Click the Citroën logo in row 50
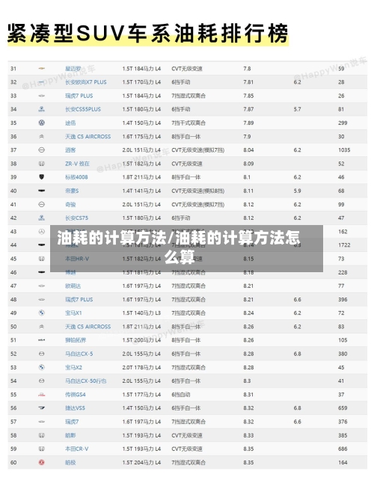Viewport: 374px width, 498px height. tap(42, 327)
